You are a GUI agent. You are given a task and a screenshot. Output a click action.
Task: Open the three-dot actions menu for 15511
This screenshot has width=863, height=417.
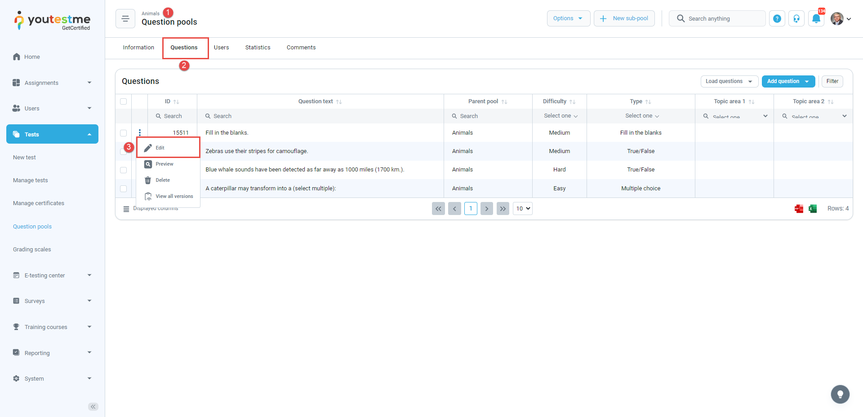[140, 132]
